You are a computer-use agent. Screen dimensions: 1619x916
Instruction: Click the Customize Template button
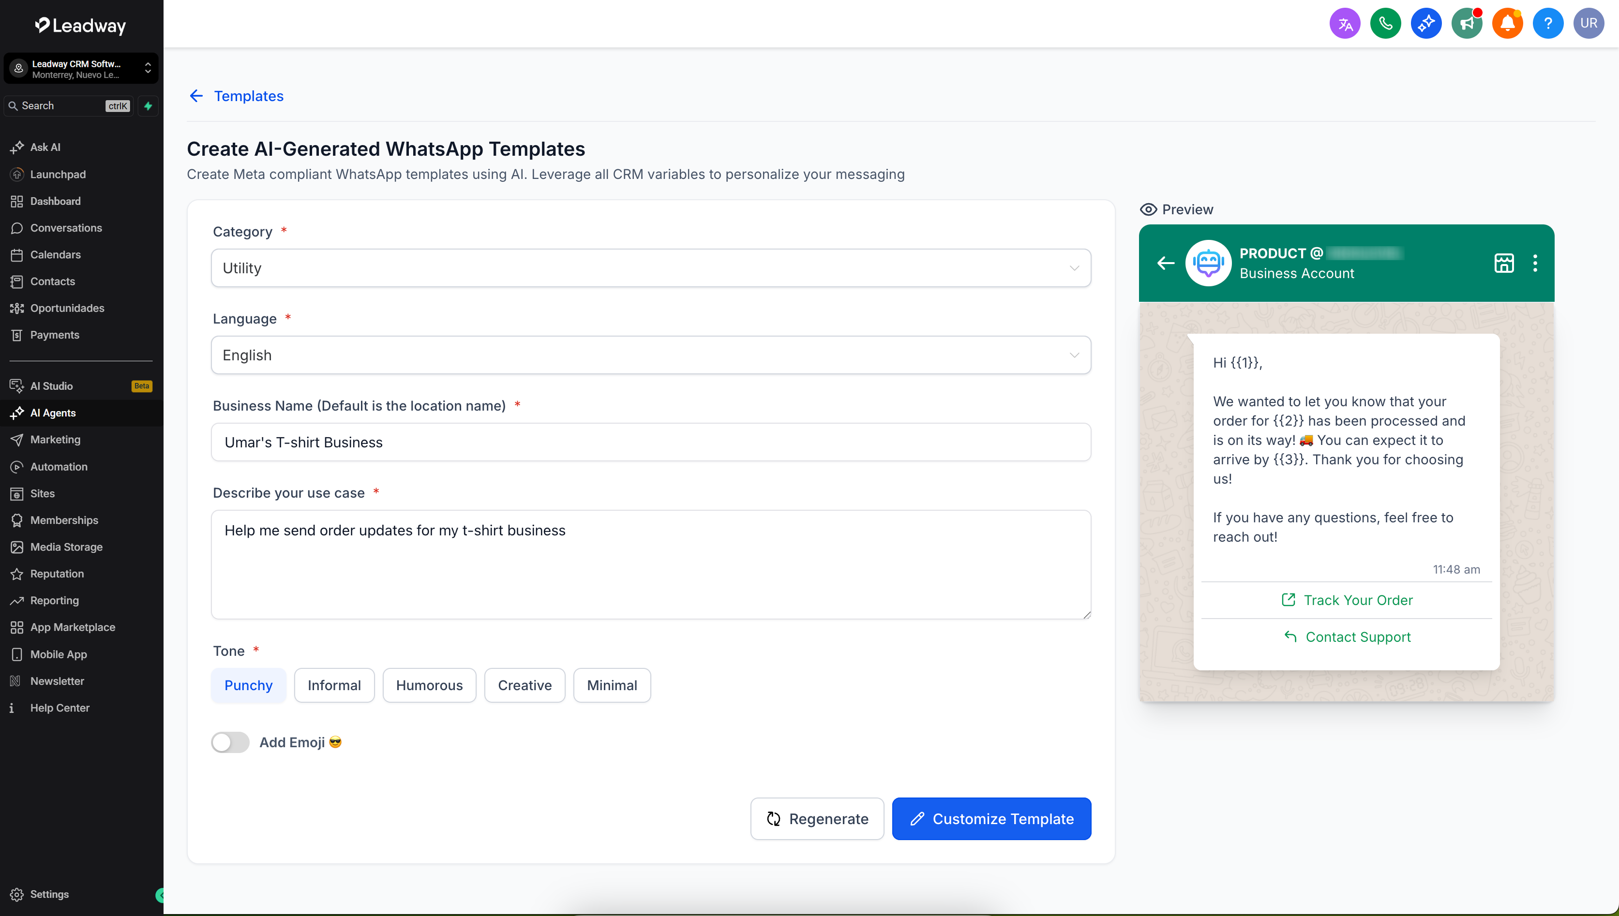(991, 818)
